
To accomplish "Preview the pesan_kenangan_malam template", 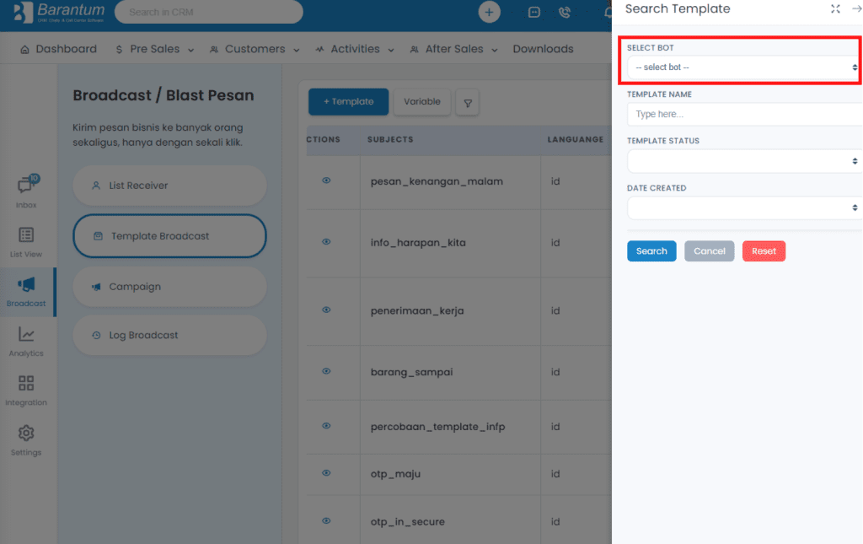I will pos(326,180).
